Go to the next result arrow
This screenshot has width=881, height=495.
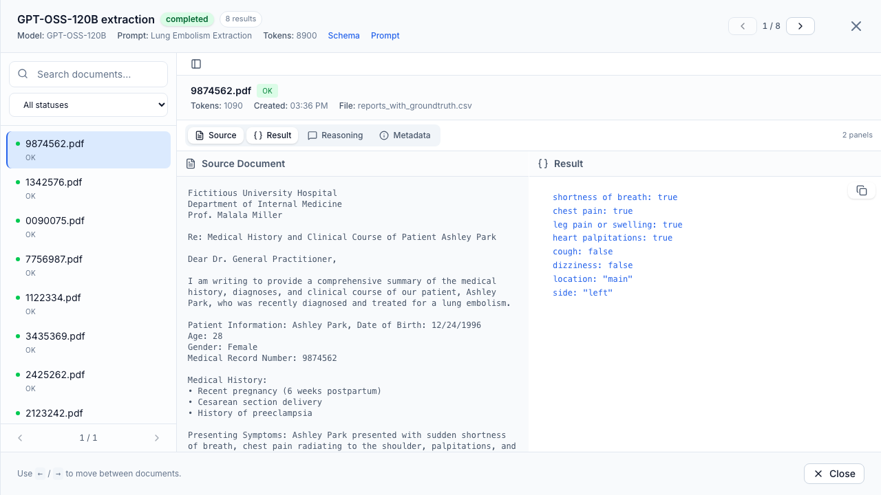tap(800, 26)
